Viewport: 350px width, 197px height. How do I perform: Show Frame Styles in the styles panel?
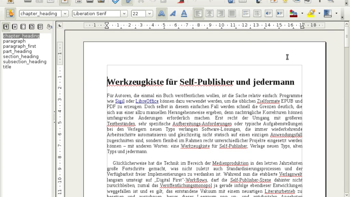pyautogui.click(x=23, y=27)
